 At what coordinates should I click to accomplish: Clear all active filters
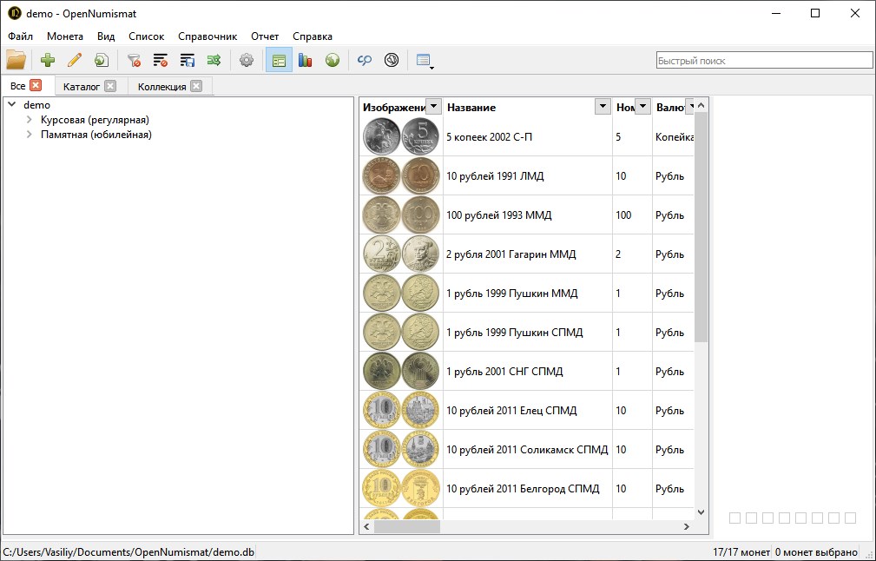coord(132,60)
